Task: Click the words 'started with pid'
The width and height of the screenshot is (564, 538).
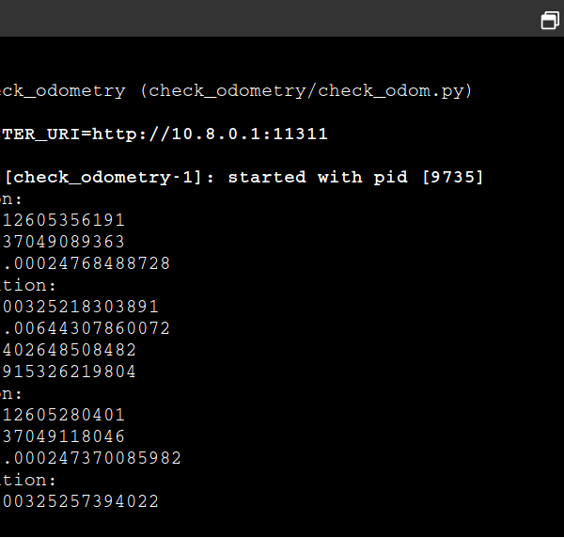Action: pos(318,177)
